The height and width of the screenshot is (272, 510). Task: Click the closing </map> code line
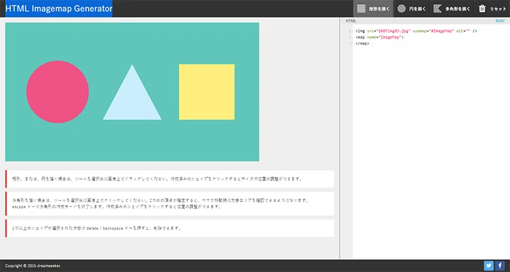pos(363,43)
